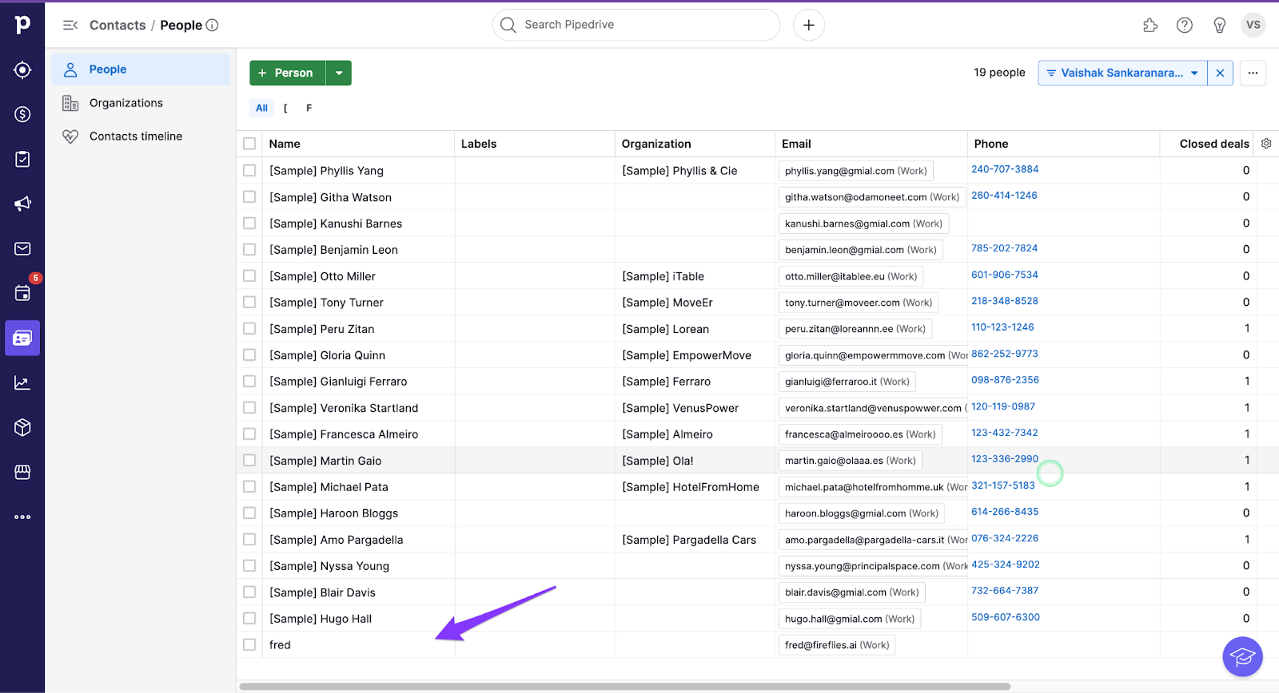Open Sample Pargadella Cars organization
The image size is (1279, 693).
(689, 540)
